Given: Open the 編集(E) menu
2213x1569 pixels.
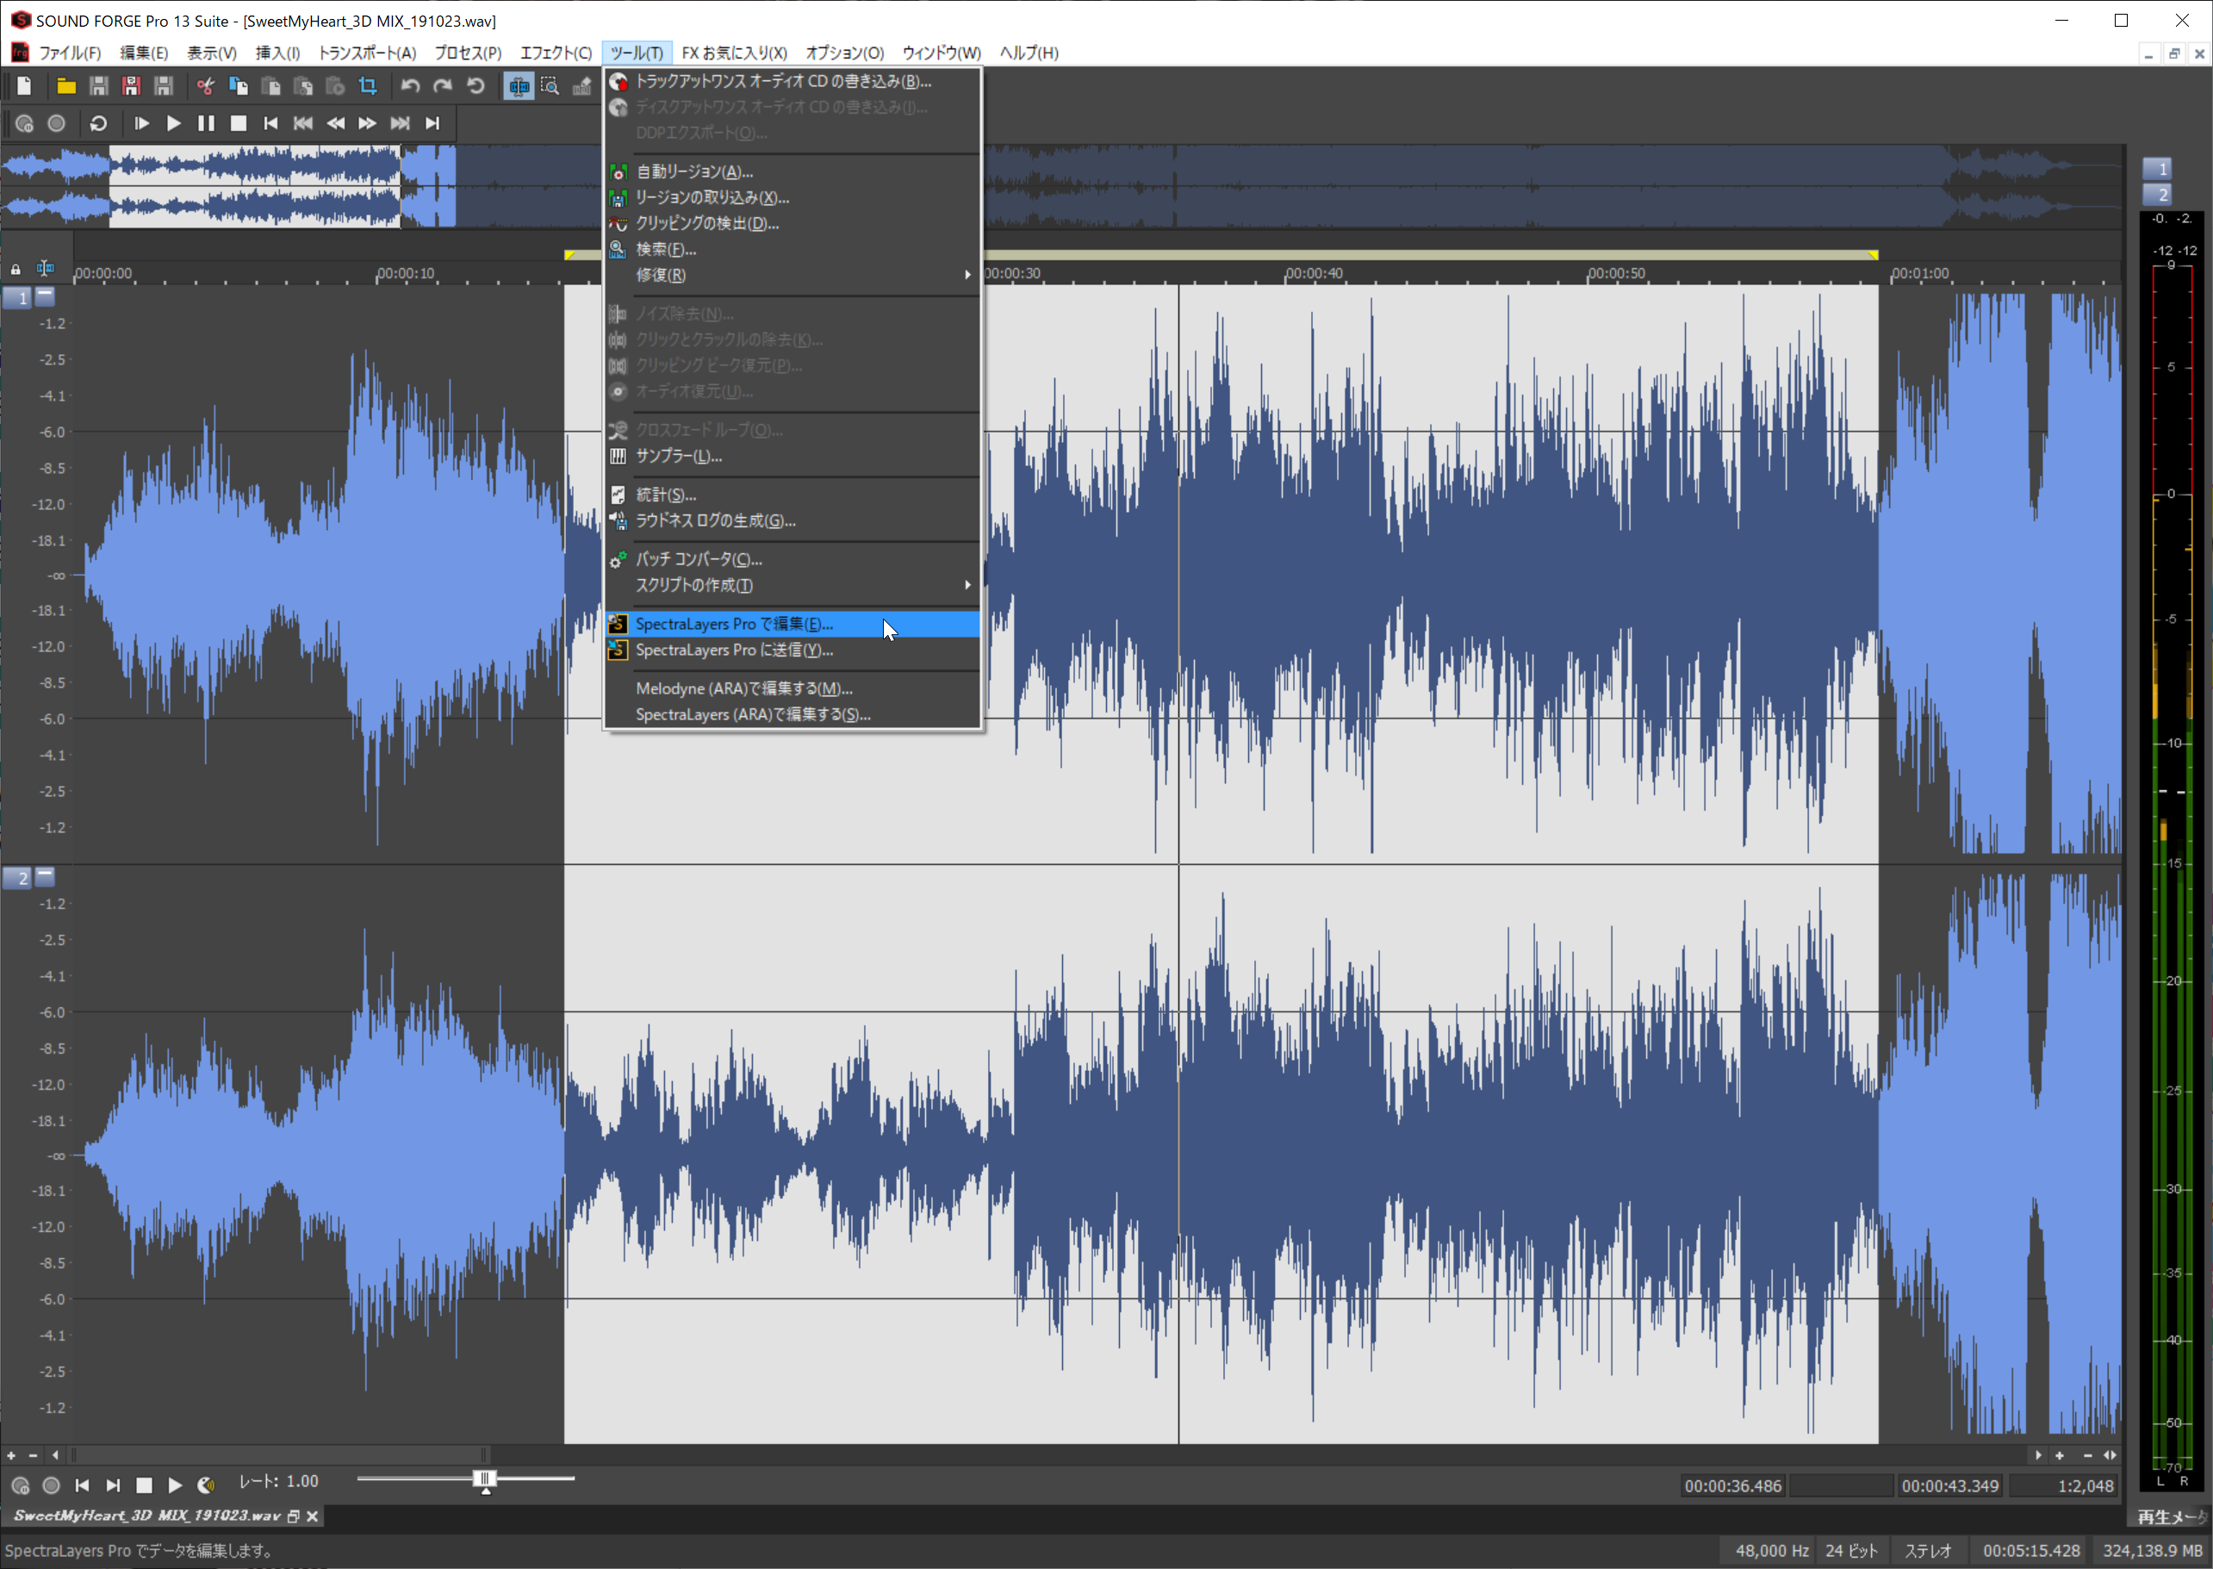Looking at the screenshot, I should coord(144,53).
